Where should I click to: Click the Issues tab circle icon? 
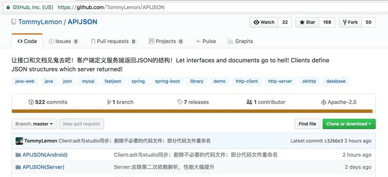click(51, 41)
